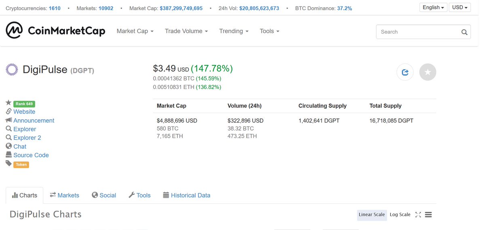This screenshot has width=485, height=230.
Task: Click the 7,165 ETH market cap value
Action: tap(170, 136)
